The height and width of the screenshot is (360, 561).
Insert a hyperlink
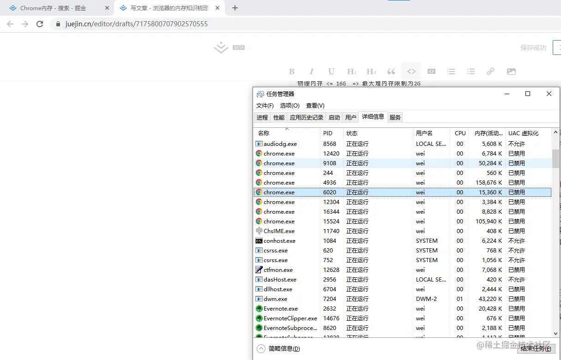click(x=491, y=72)
